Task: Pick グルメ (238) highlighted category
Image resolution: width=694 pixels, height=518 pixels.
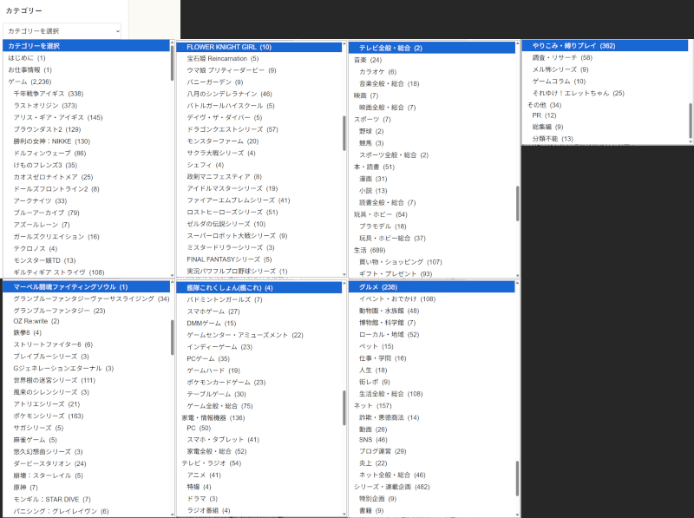Action: pos(432,287)
